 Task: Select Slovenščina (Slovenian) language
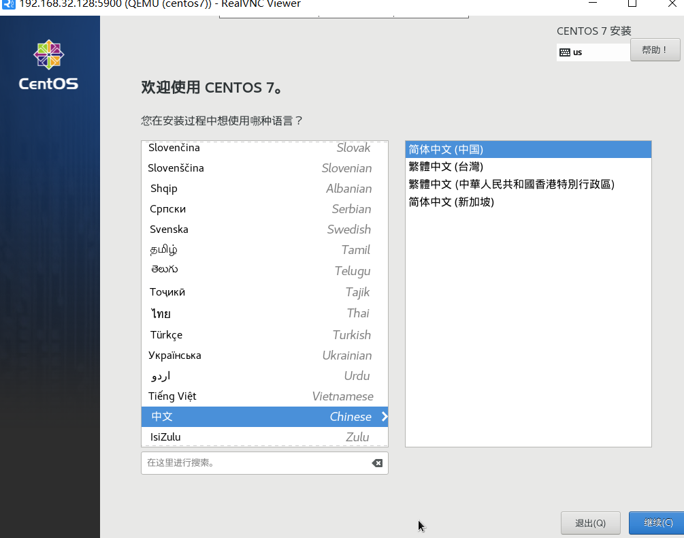pyautogui.click(x=264, y=168)
